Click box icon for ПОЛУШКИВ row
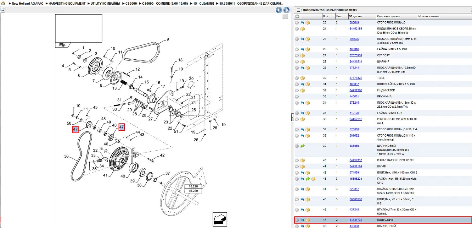Viewport: 472px width, 228px height. tap(308, 220)
